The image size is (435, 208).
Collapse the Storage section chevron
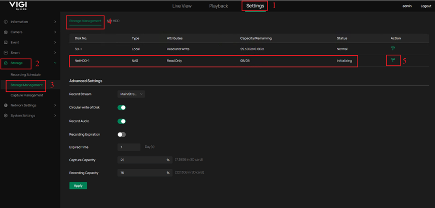tap(55, 63)
